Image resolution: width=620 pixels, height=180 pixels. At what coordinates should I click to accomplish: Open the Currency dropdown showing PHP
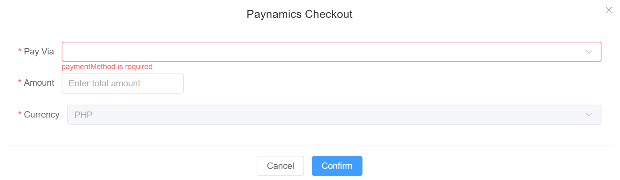tap(334, 115)
